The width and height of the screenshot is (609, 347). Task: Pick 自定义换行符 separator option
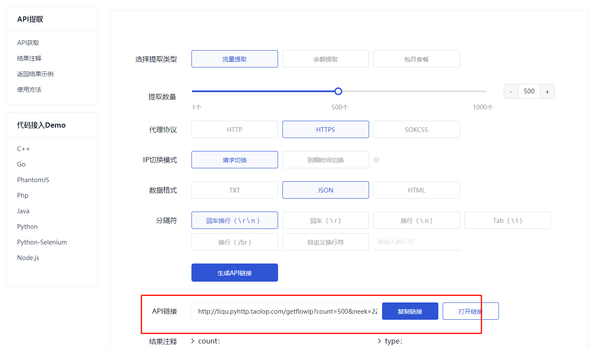click(x=326, y=242)
